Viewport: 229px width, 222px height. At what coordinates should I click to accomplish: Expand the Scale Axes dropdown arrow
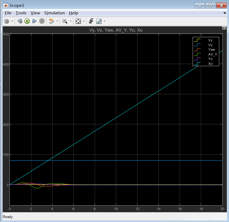pos(84,21)
